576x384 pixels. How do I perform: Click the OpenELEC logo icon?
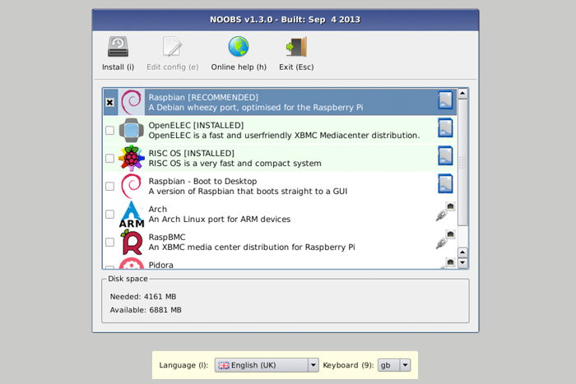point(132,130)
